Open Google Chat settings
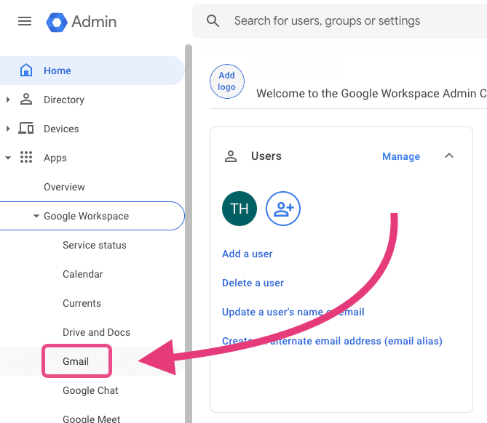487x423 pixels. (90, 390)
